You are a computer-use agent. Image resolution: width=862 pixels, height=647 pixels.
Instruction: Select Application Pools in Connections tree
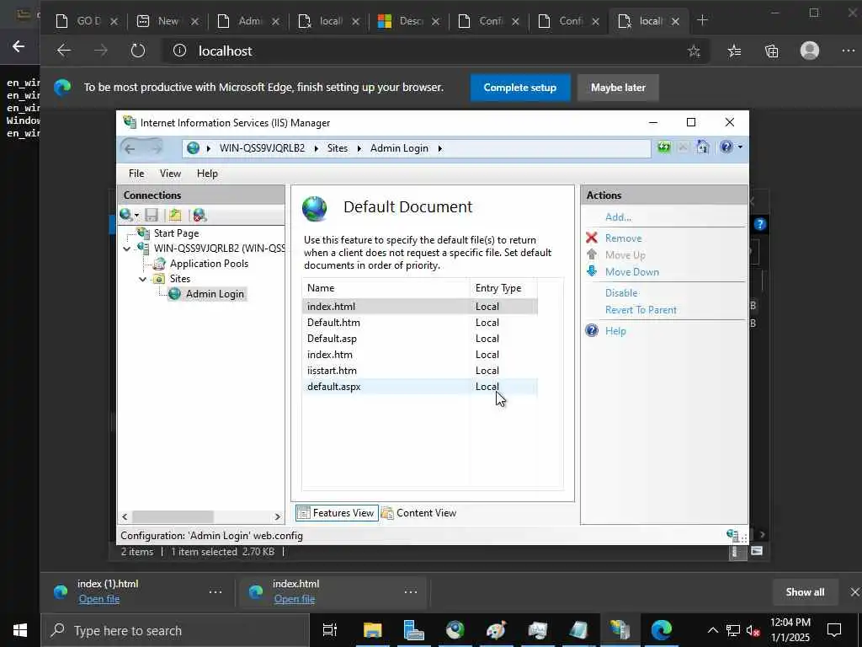[x=209, y=264]
